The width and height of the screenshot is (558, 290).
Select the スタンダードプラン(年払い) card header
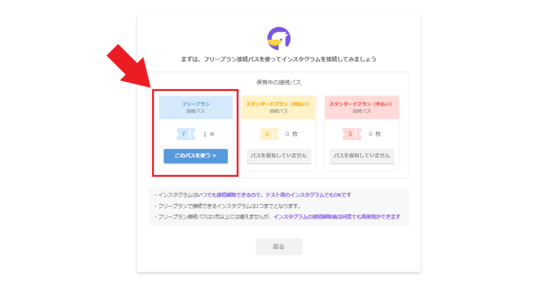[362, 107]
